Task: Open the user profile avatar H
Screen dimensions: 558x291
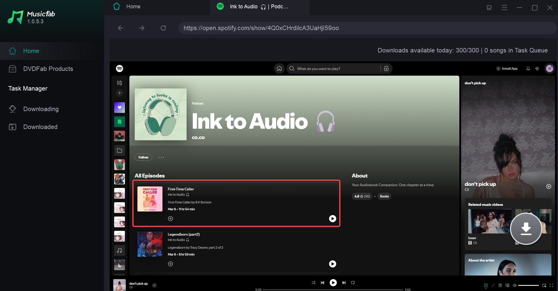Action: (550, 69)
